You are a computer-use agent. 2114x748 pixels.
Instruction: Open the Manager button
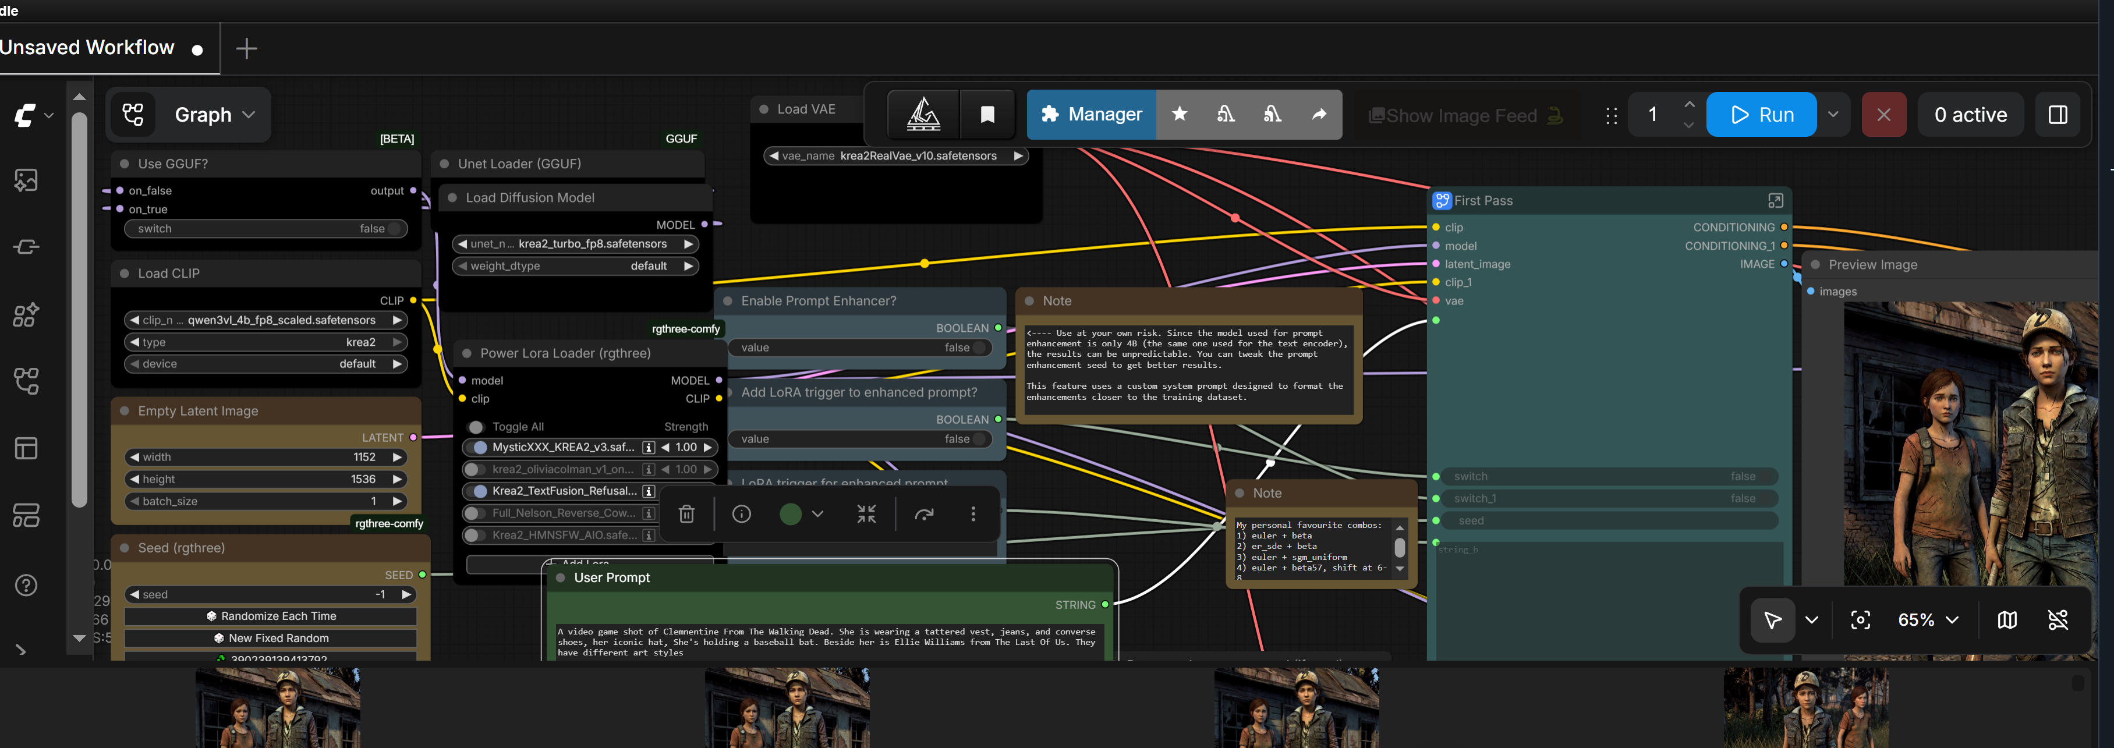pos(1092,115)
